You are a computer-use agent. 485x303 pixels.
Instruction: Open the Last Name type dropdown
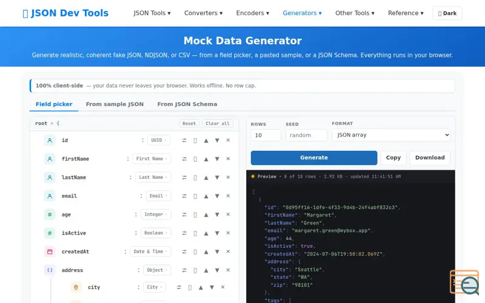[x=153, y=178]
